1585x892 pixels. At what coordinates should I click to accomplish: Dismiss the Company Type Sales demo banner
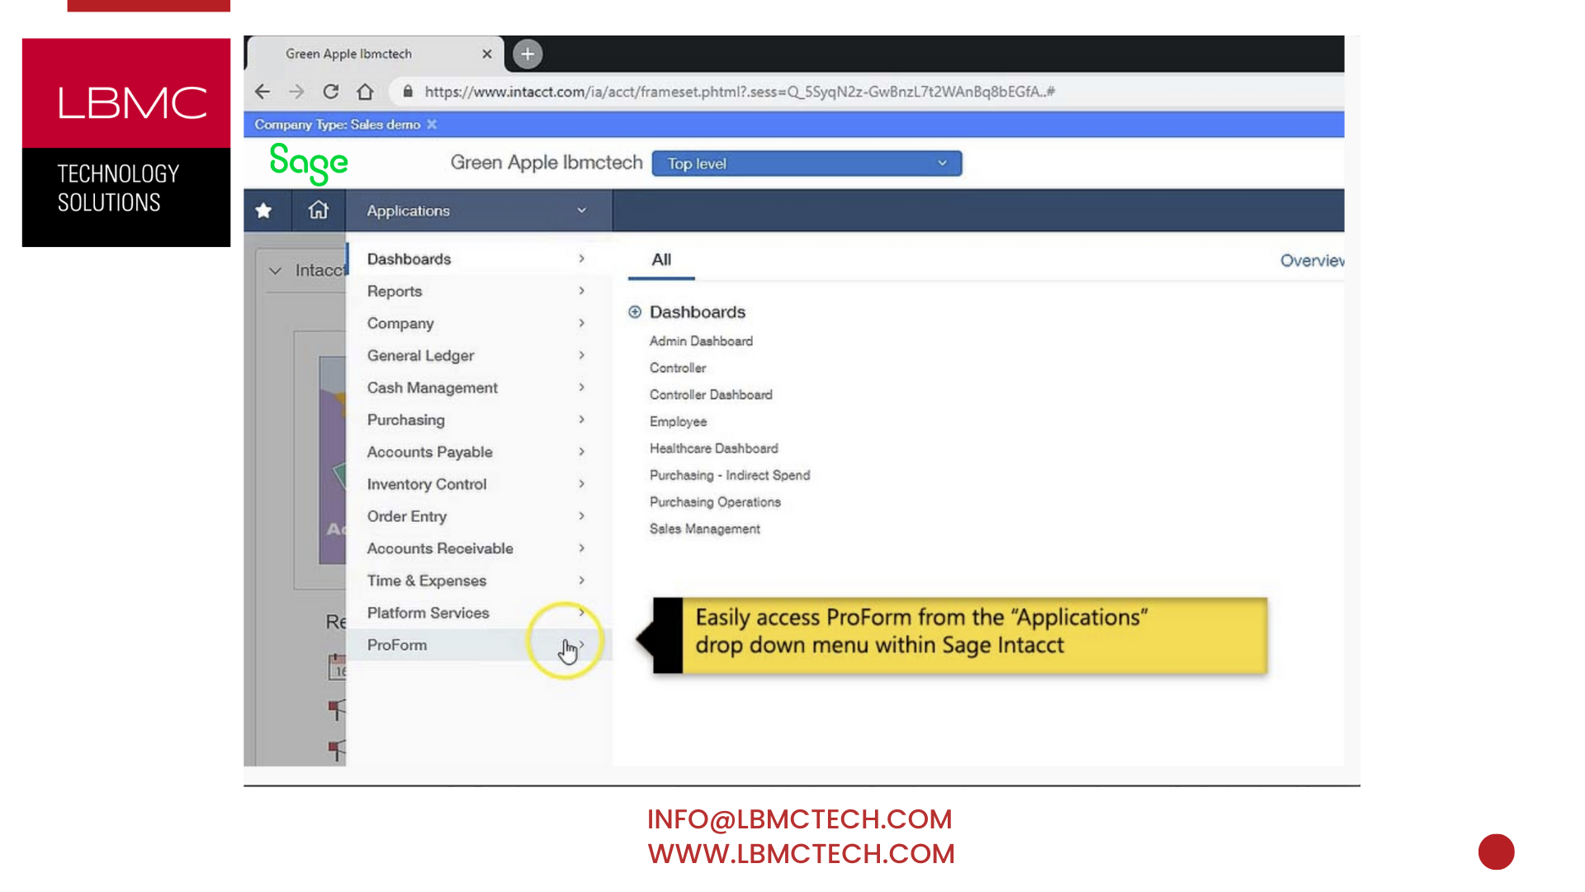pyautogui.click(x=432, y=125)
